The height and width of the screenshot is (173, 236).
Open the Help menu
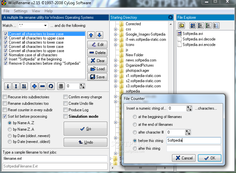[48, 11]
